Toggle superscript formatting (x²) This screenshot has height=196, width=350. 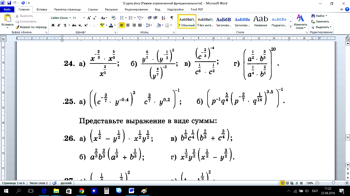pyautogui.click(x=86, y=25)
